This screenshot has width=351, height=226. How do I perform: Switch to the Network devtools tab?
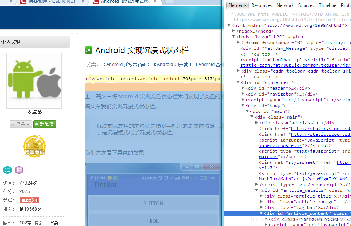285,5
